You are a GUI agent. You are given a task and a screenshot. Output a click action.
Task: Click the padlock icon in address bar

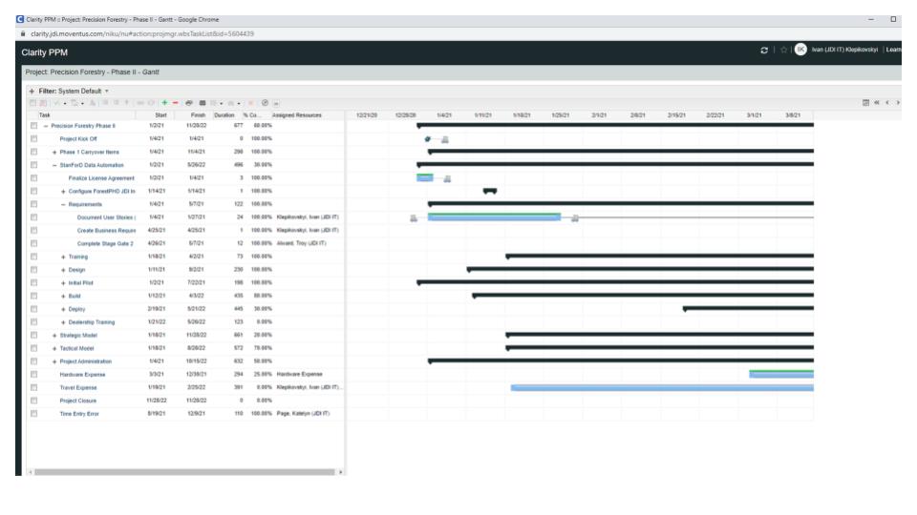[x=23, y=34]
